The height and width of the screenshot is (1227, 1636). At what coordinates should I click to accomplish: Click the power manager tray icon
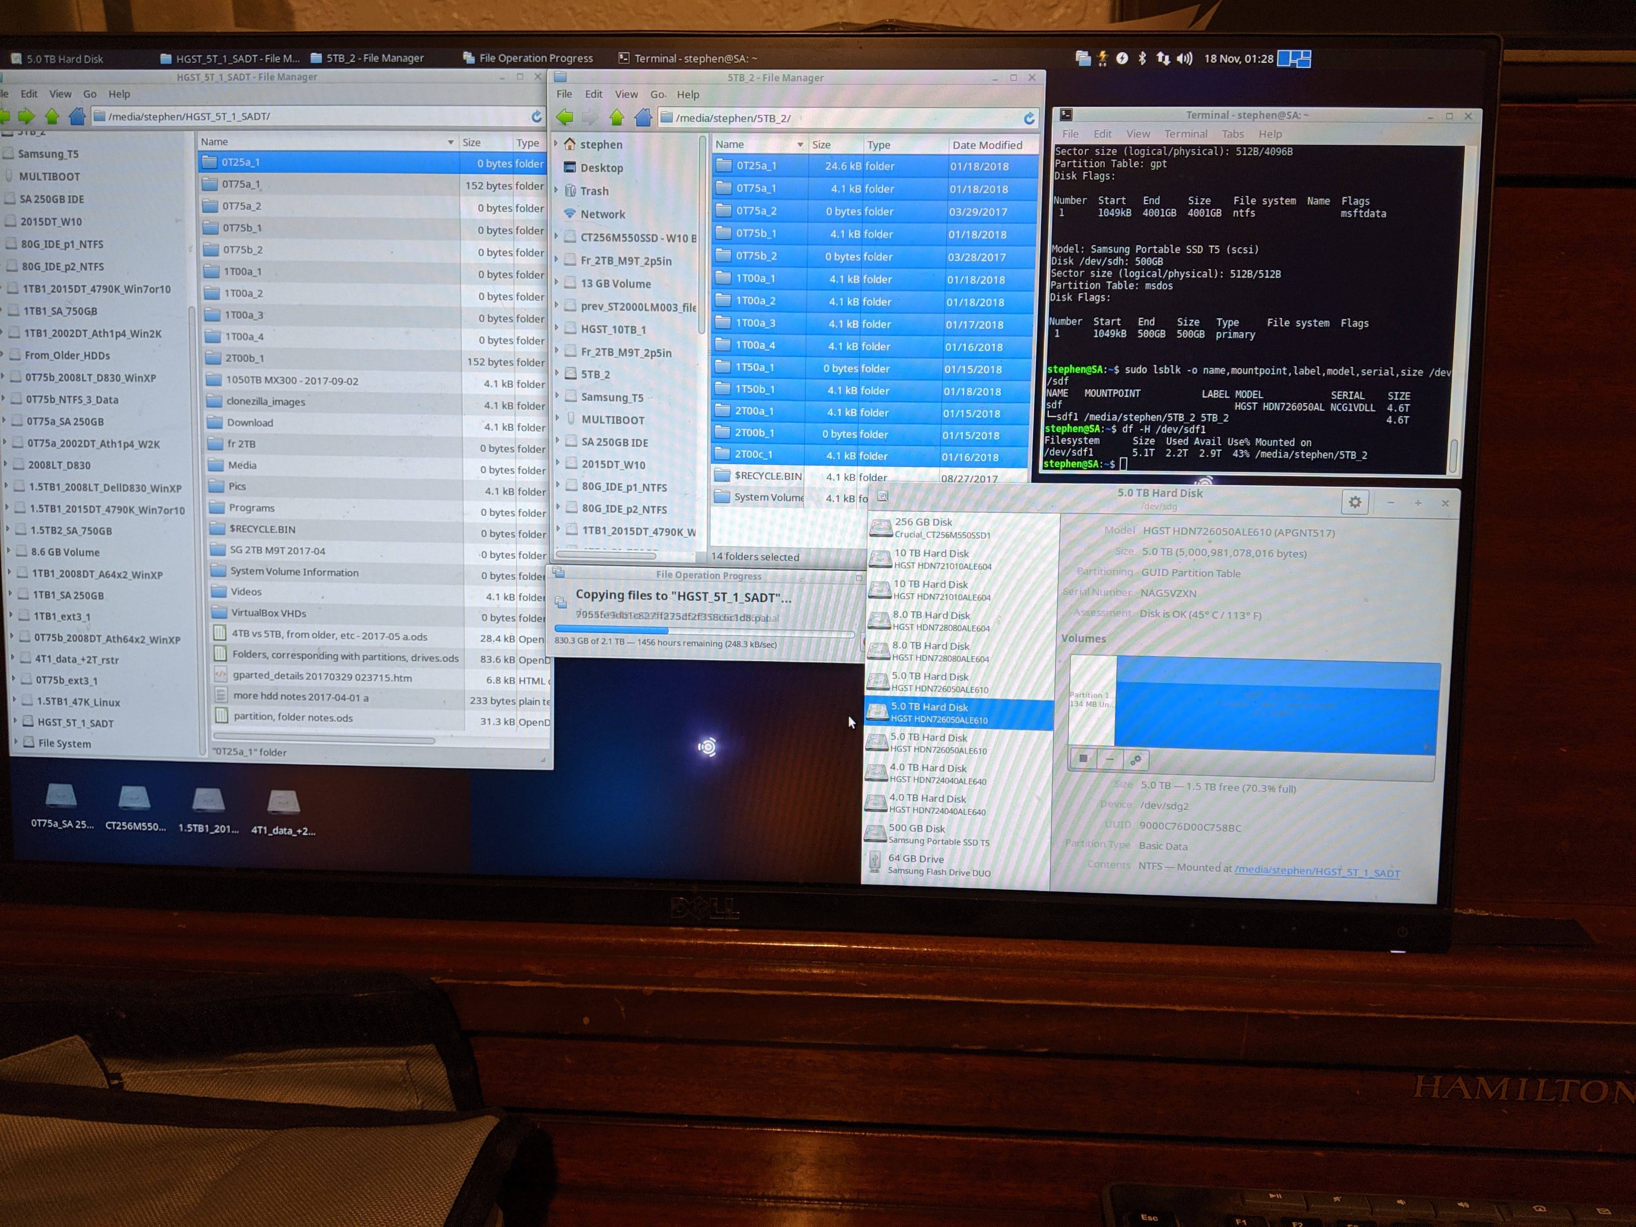click(1122, 58)
